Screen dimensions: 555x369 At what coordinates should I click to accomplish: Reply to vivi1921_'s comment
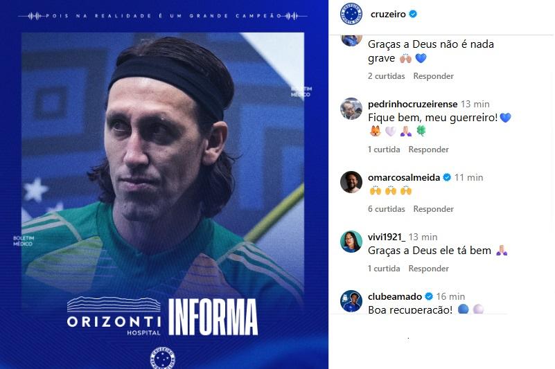pos(428,269)
